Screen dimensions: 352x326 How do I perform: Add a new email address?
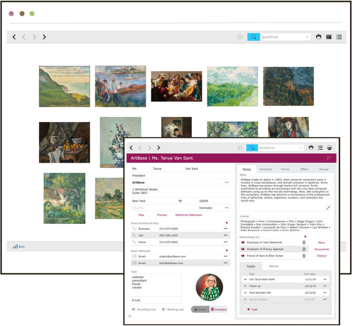[x=227, y=250]
